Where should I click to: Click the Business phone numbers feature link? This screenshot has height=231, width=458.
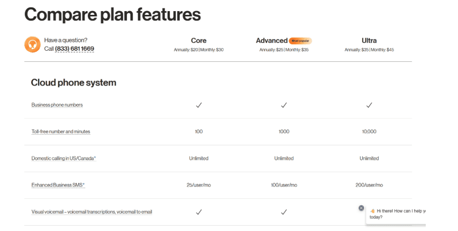point(57,105)
